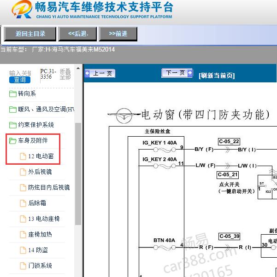277x277 pixels.
Task: Click the 转向系 folder icon
Action: point(13,94)
